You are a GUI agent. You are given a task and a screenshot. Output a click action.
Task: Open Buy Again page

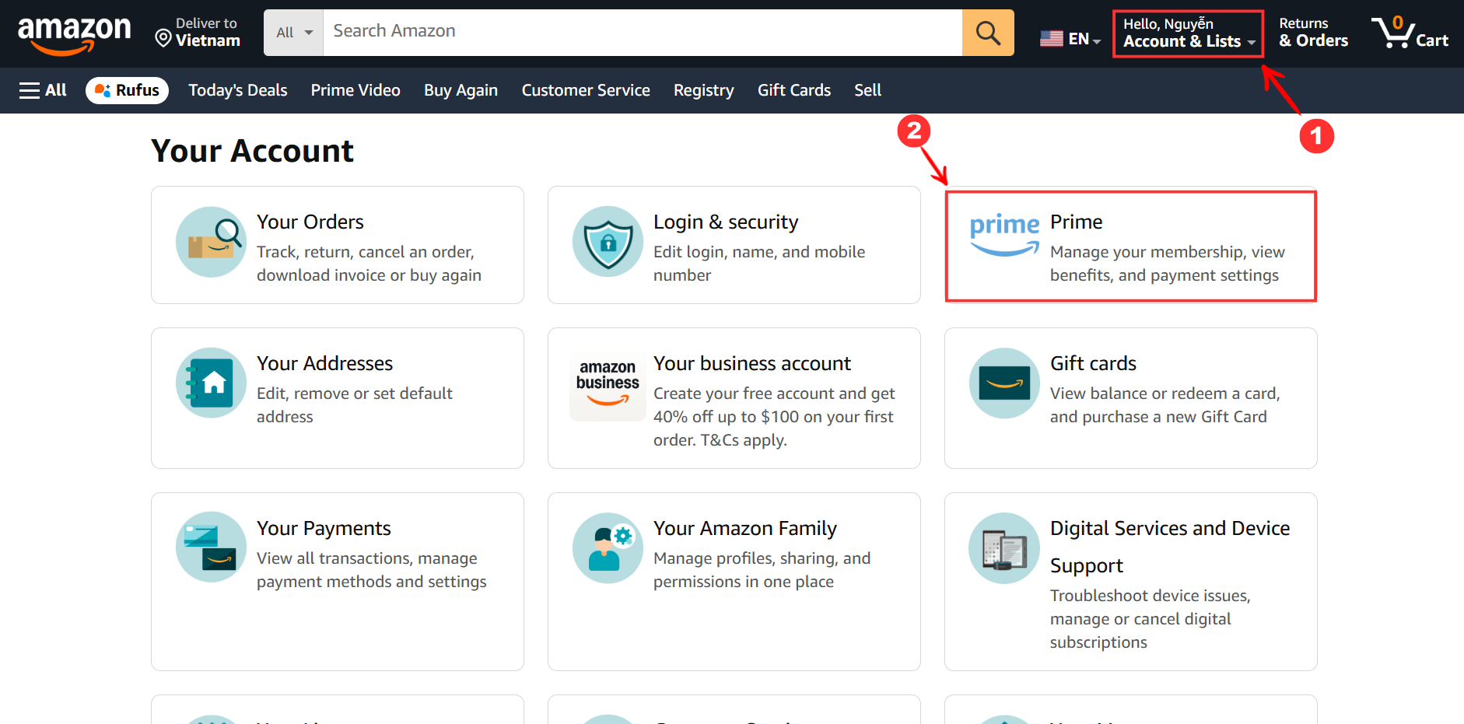(x=461, y=90)
